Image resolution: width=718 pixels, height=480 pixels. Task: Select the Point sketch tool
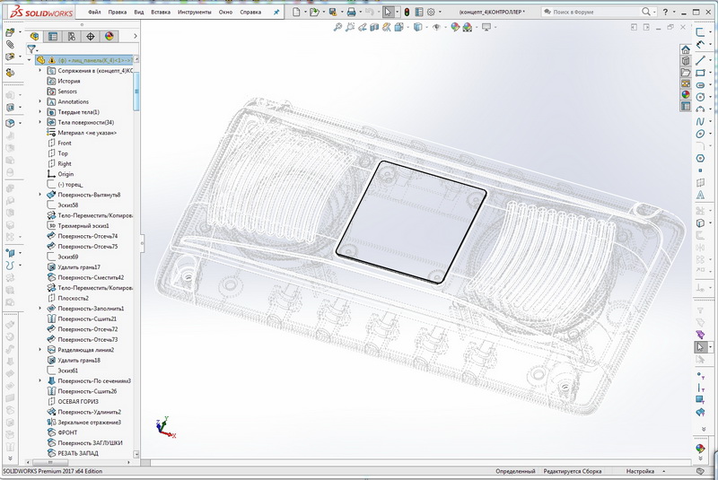tap(700, 170)
